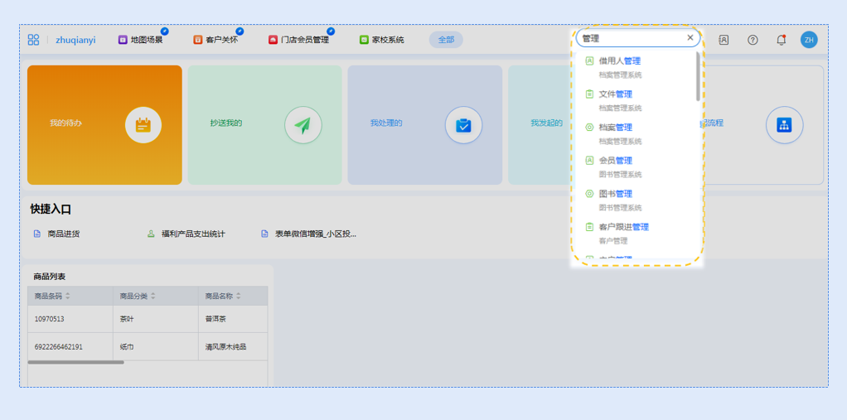Click the 全部 button

pyautogui.click(x=446, y=40)
